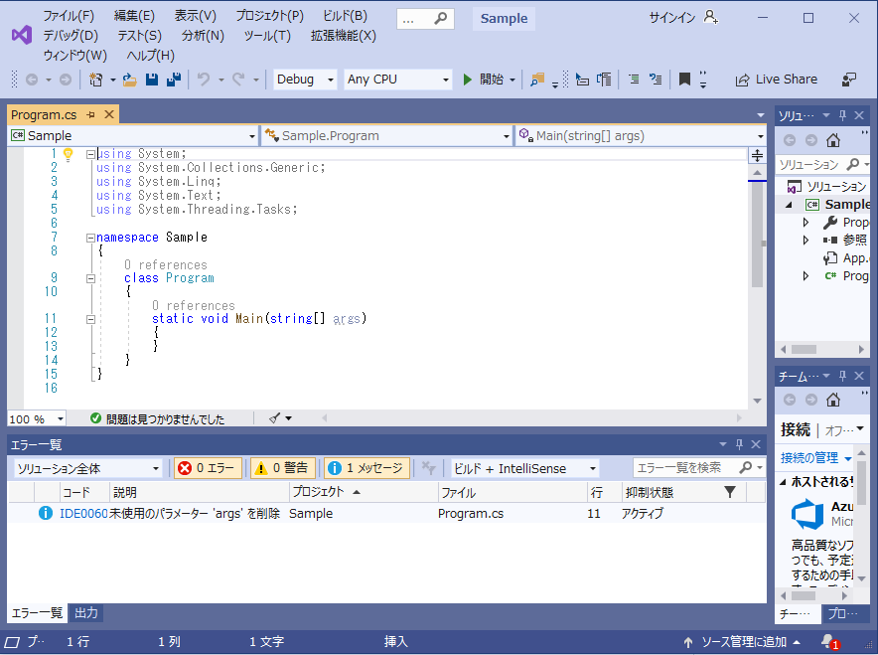Click the Sign in link
The width and height of the screenshot is (878, 655).
coord(672,17)
